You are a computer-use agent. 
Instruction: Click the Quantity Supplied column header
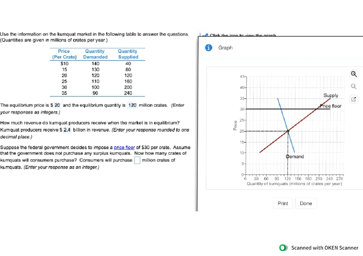tap(128, 54)
